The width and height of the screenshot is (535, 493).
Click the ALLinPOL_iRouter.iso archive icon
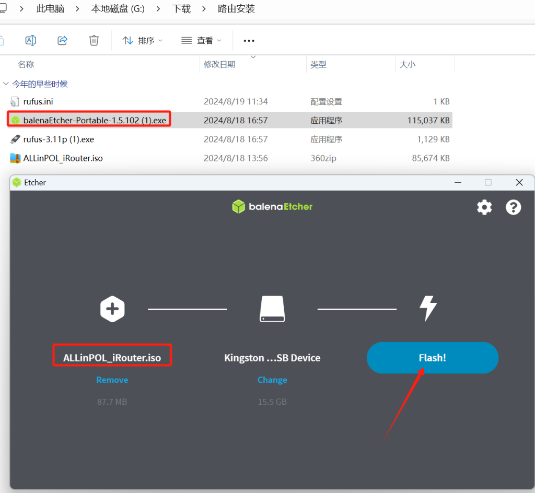(x=15, y=158)
